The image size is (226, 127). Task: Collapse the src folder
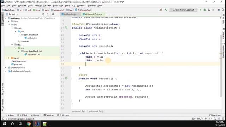(8, 25)
